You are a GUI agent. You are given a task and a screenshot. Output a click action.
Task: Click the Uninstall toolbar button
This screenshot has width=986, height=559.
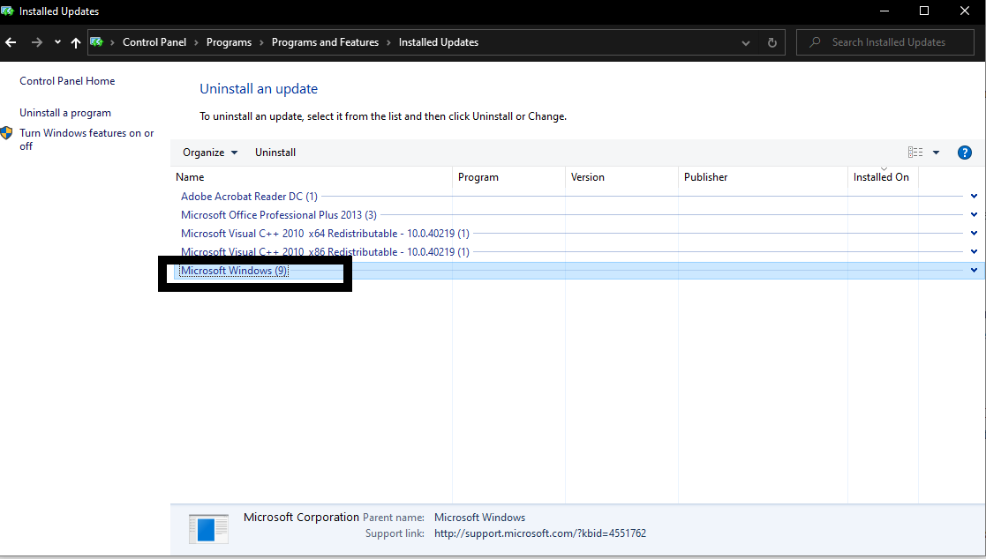click(x=275, y=153)
